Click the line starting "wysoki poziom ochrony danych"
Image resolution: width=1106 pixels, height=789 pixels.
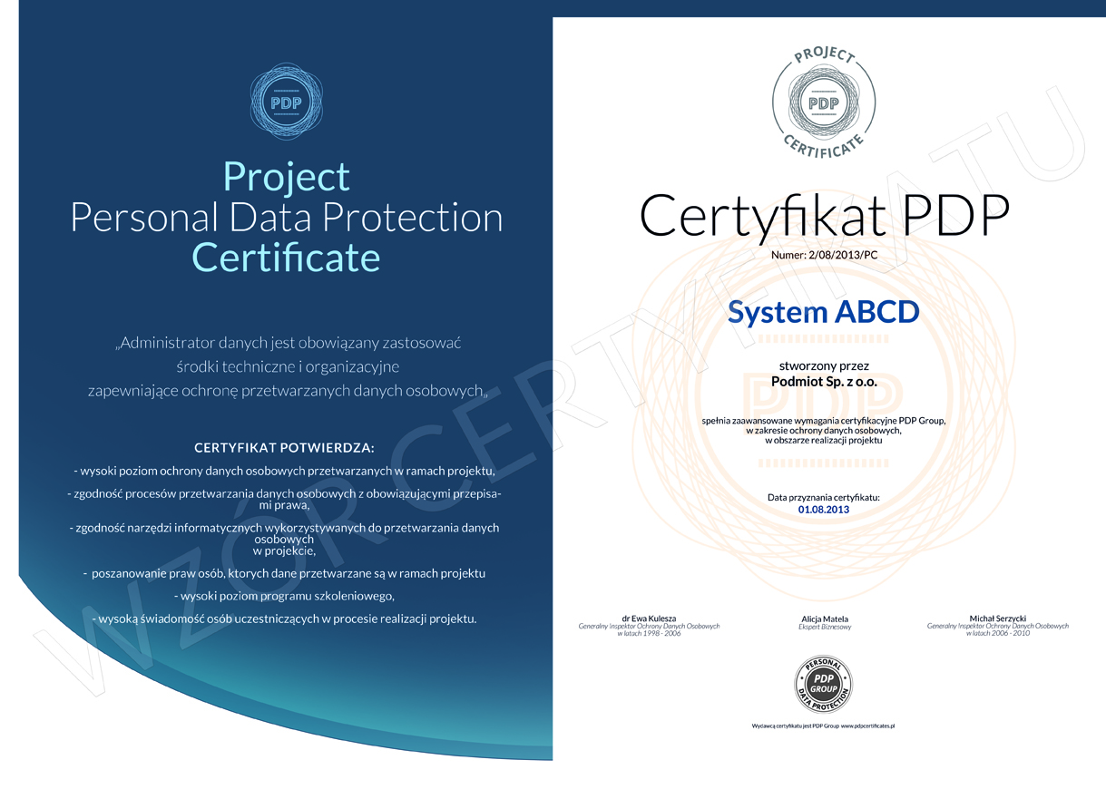(x=285, y=471)
